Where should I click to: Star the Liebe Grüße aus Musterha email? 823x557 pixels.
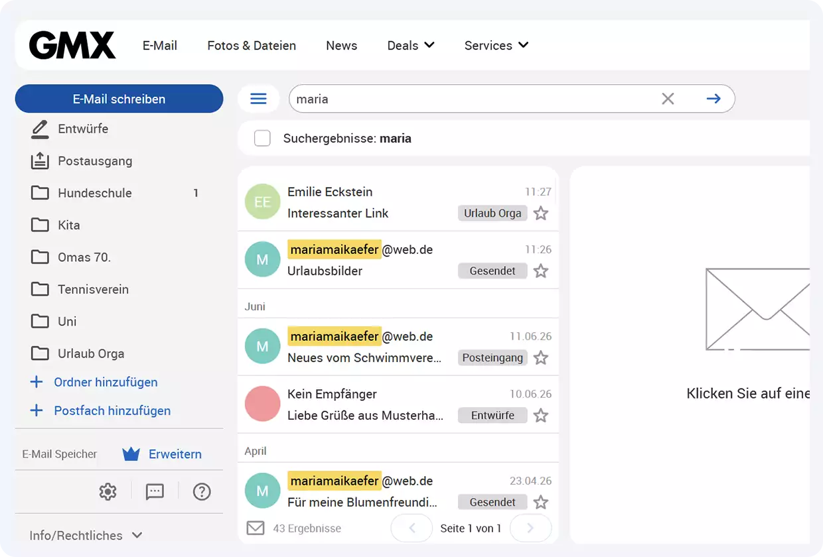click(x=541, y=415)
